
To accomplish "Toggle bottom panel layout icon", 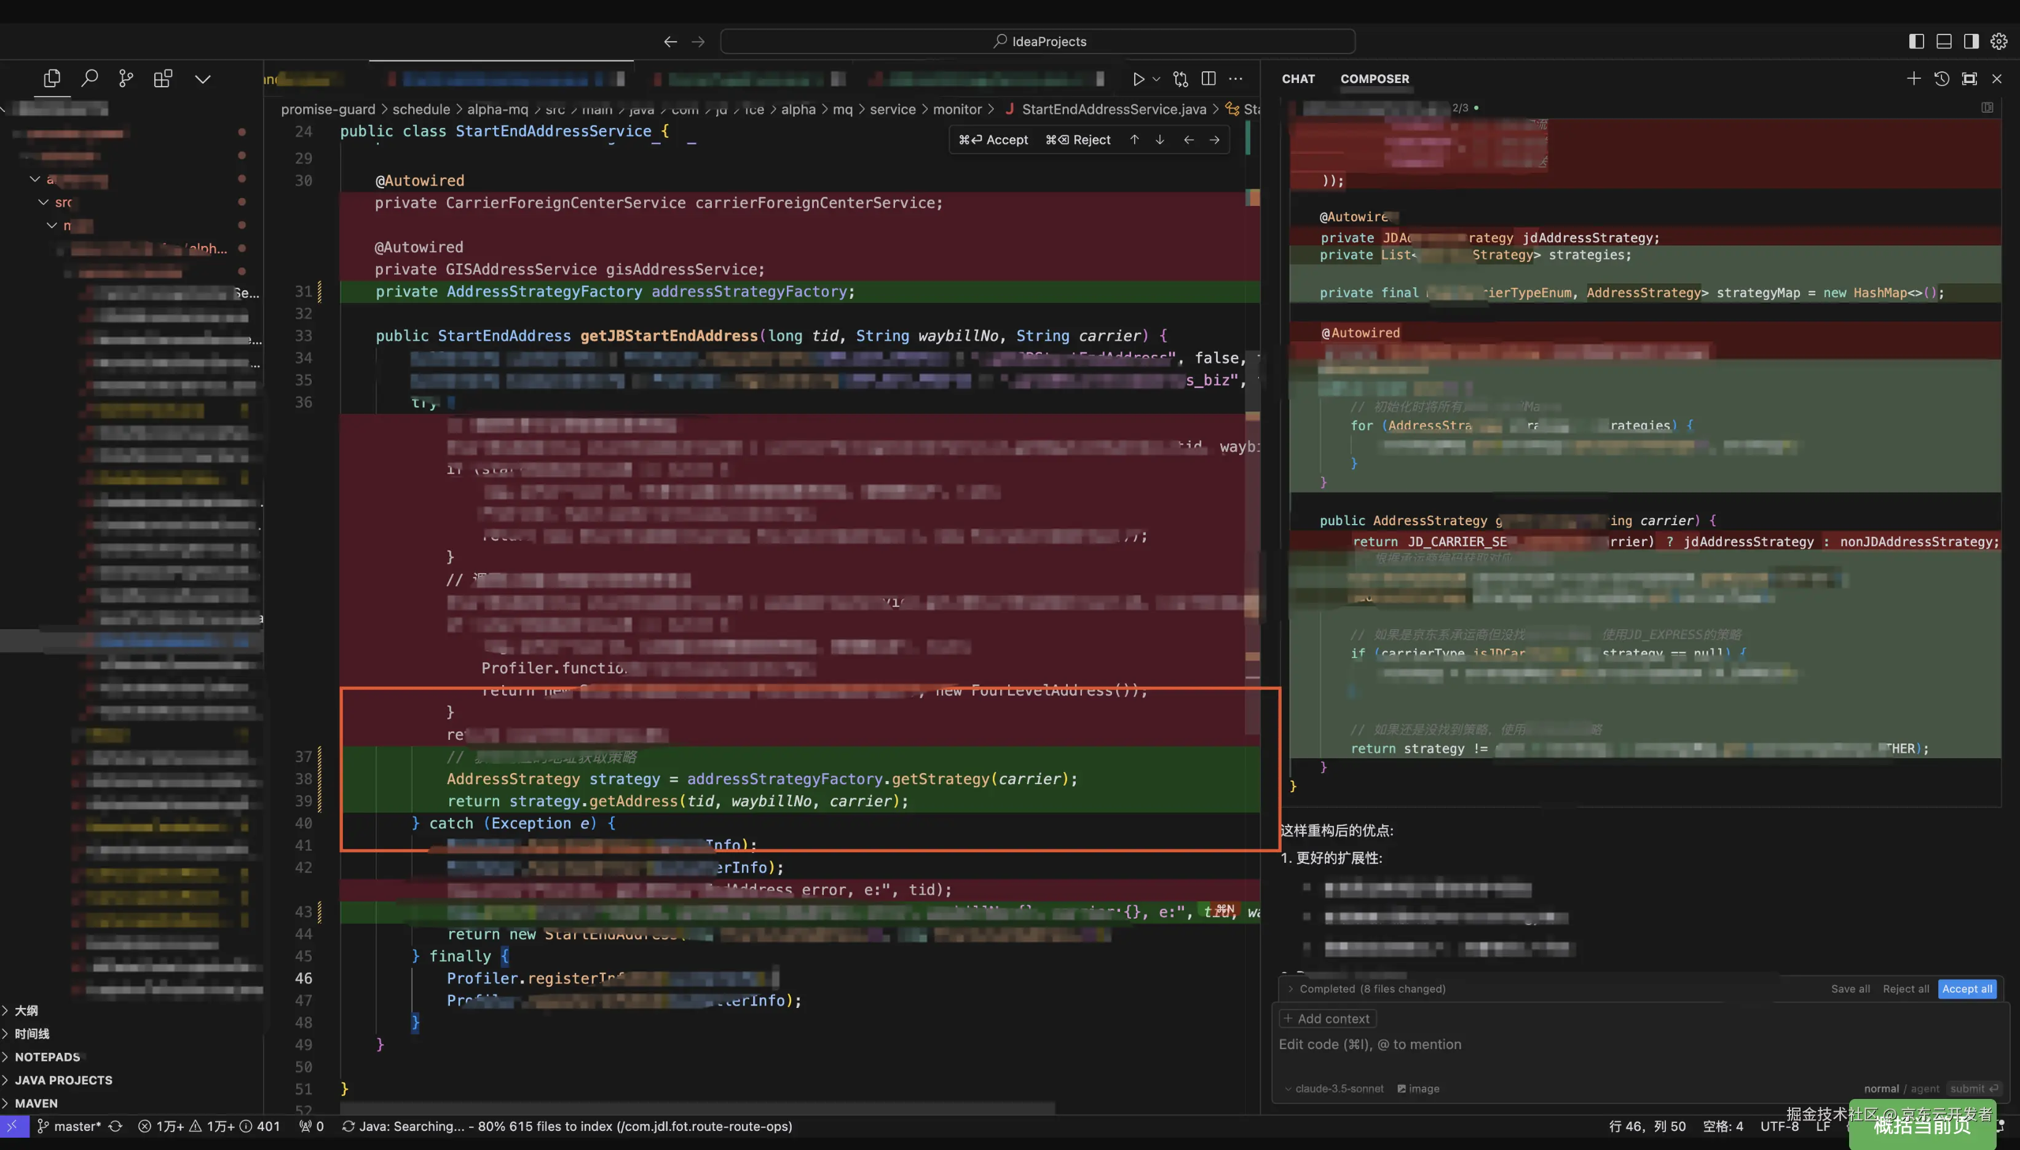I will tap(1943, 41).
